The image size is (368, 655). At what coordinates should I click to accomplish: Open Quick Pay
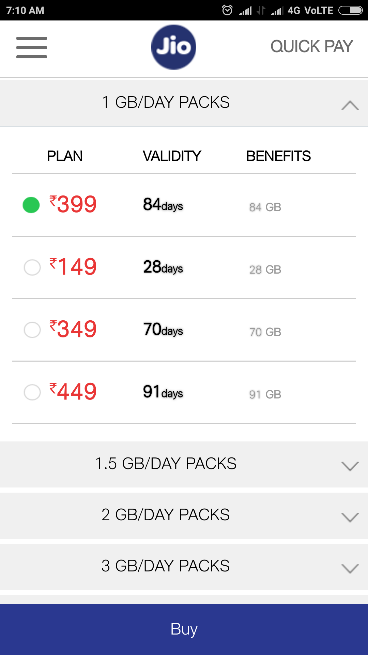[x=311, y=47]
